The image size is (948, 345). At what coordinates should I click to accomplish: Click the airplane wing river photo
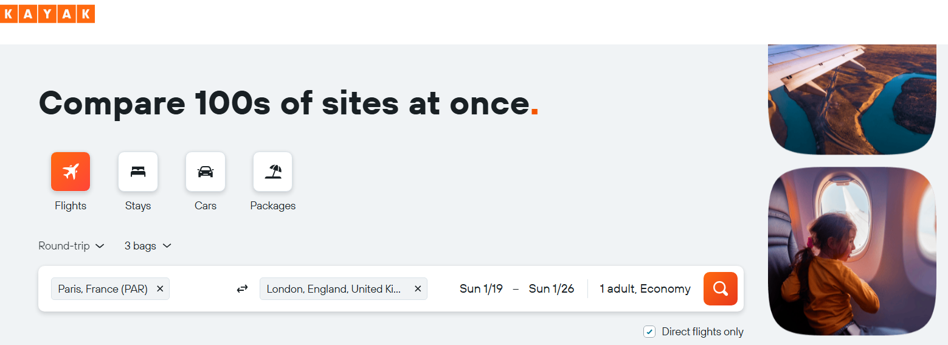pos(852,99)
